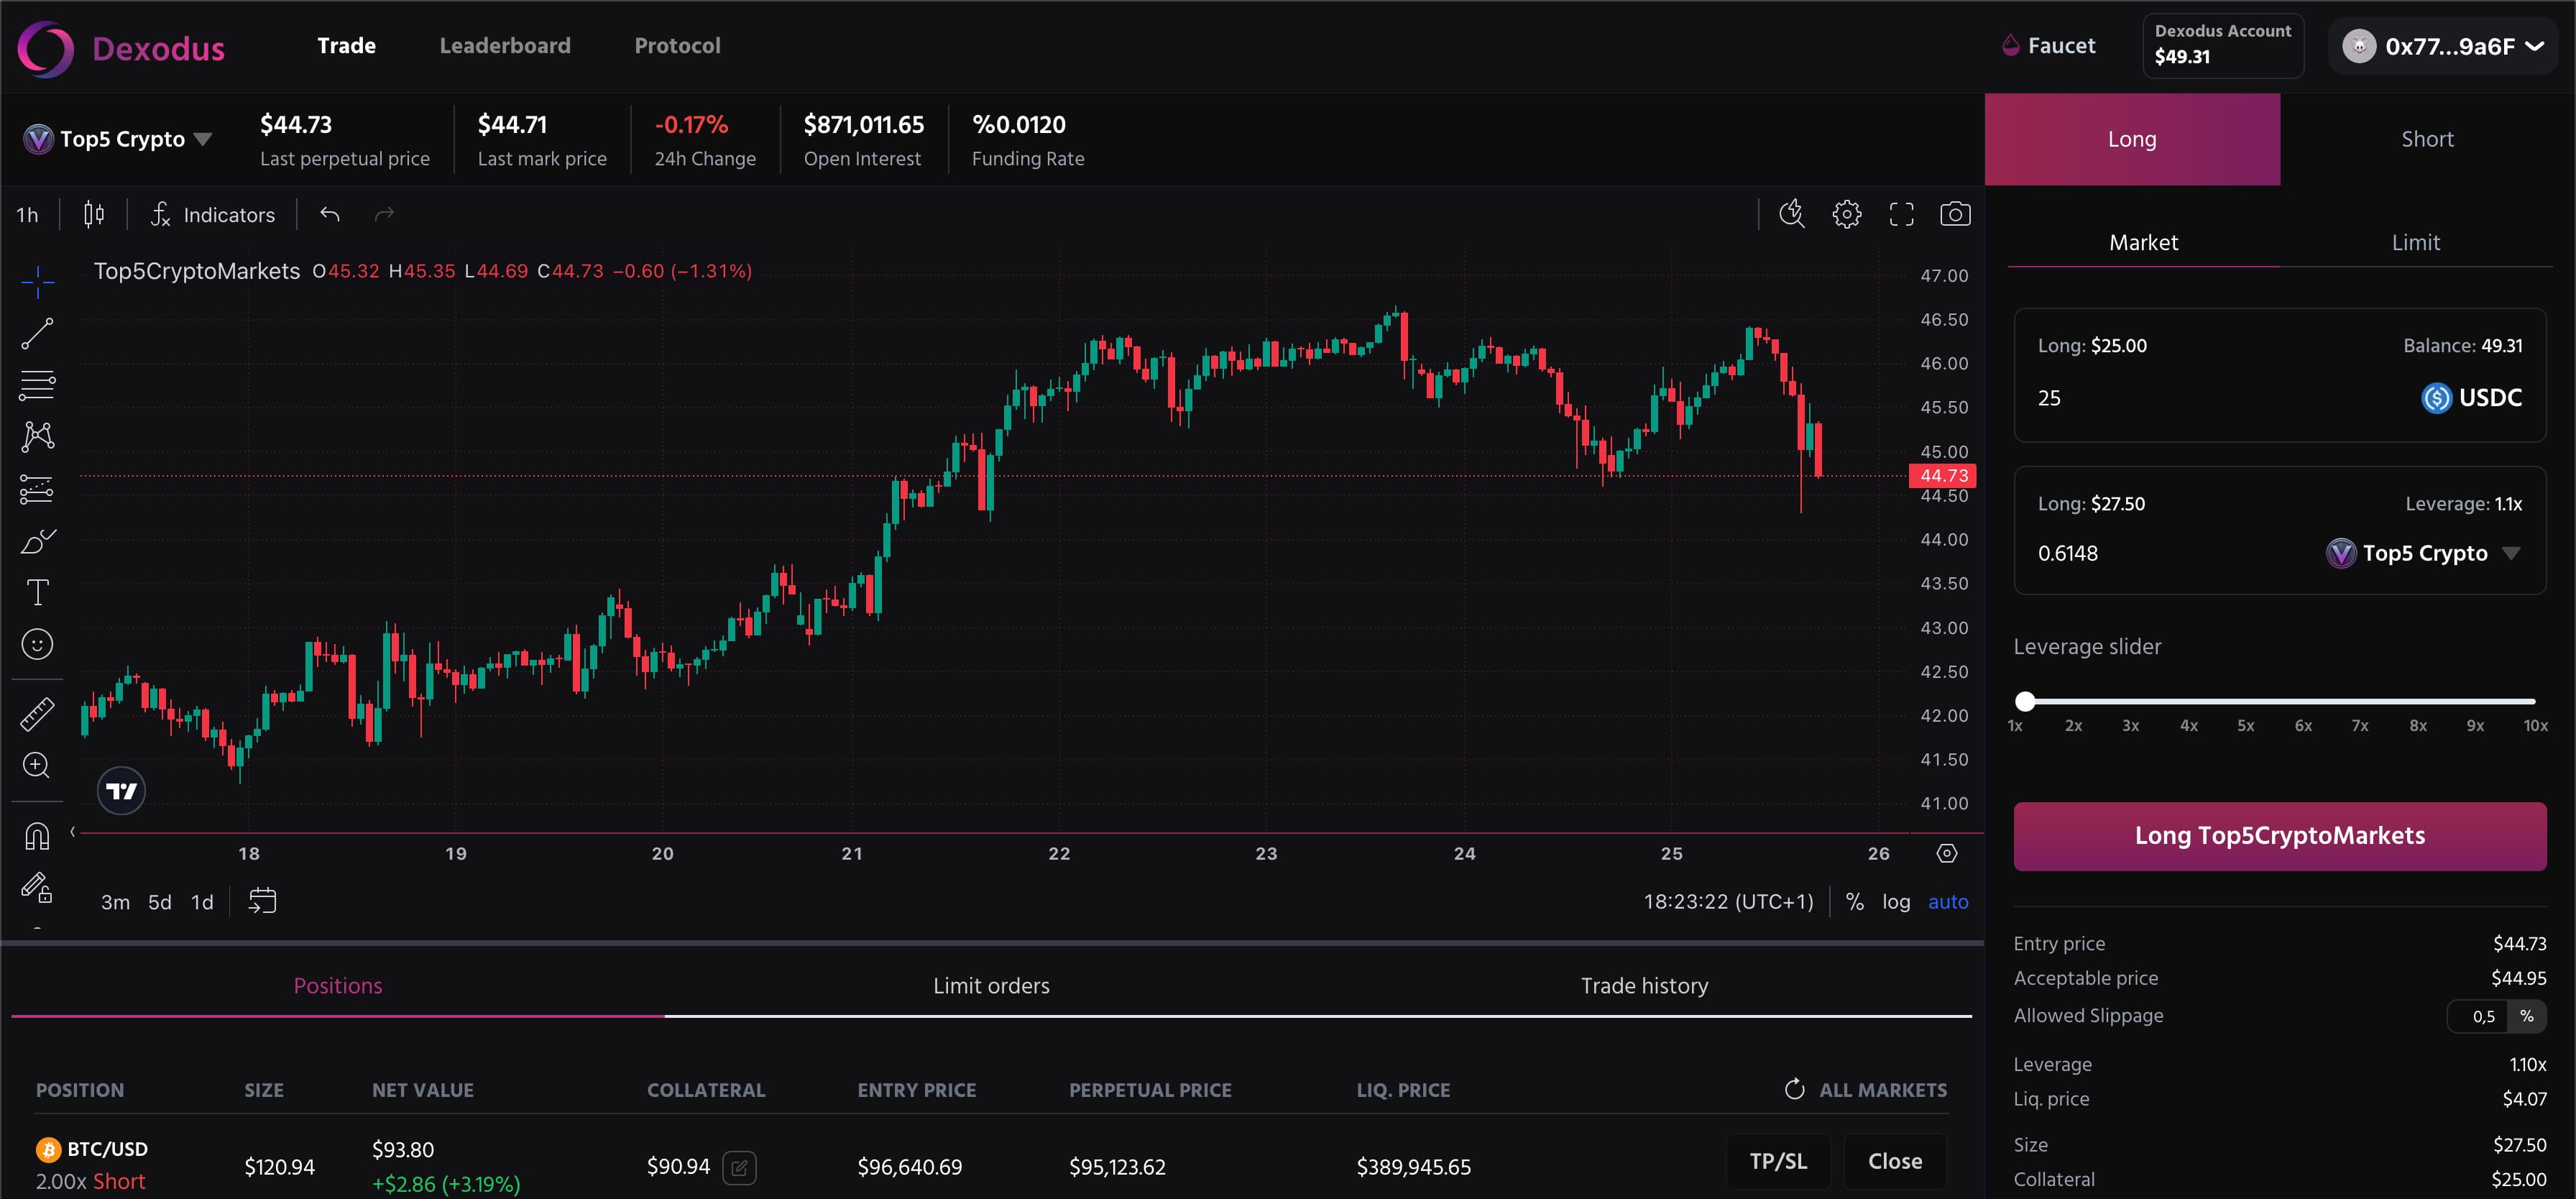
Task: Click TP/SL for BTC/USD position
Action: [x=1778, y=1161]
